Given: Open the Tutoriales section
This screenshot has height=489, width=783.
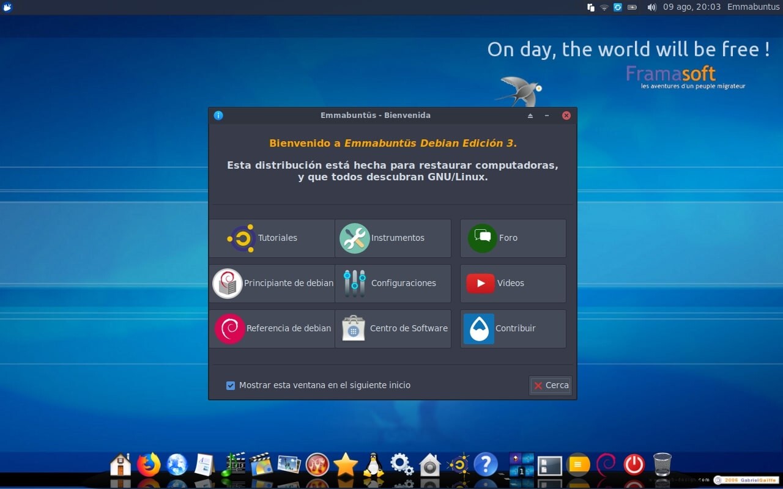Looking at the screenshot, I should pyautogui.click(x=272, y=238).
